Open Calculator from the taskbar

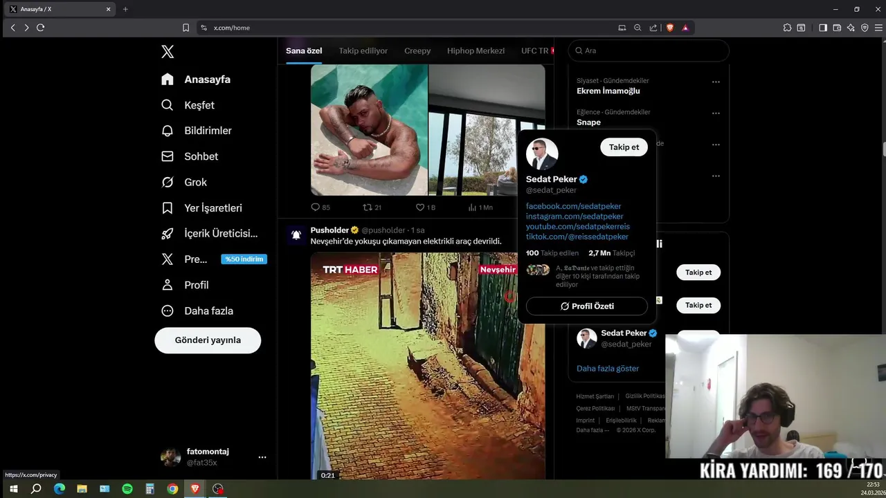(x=150, y=489)
